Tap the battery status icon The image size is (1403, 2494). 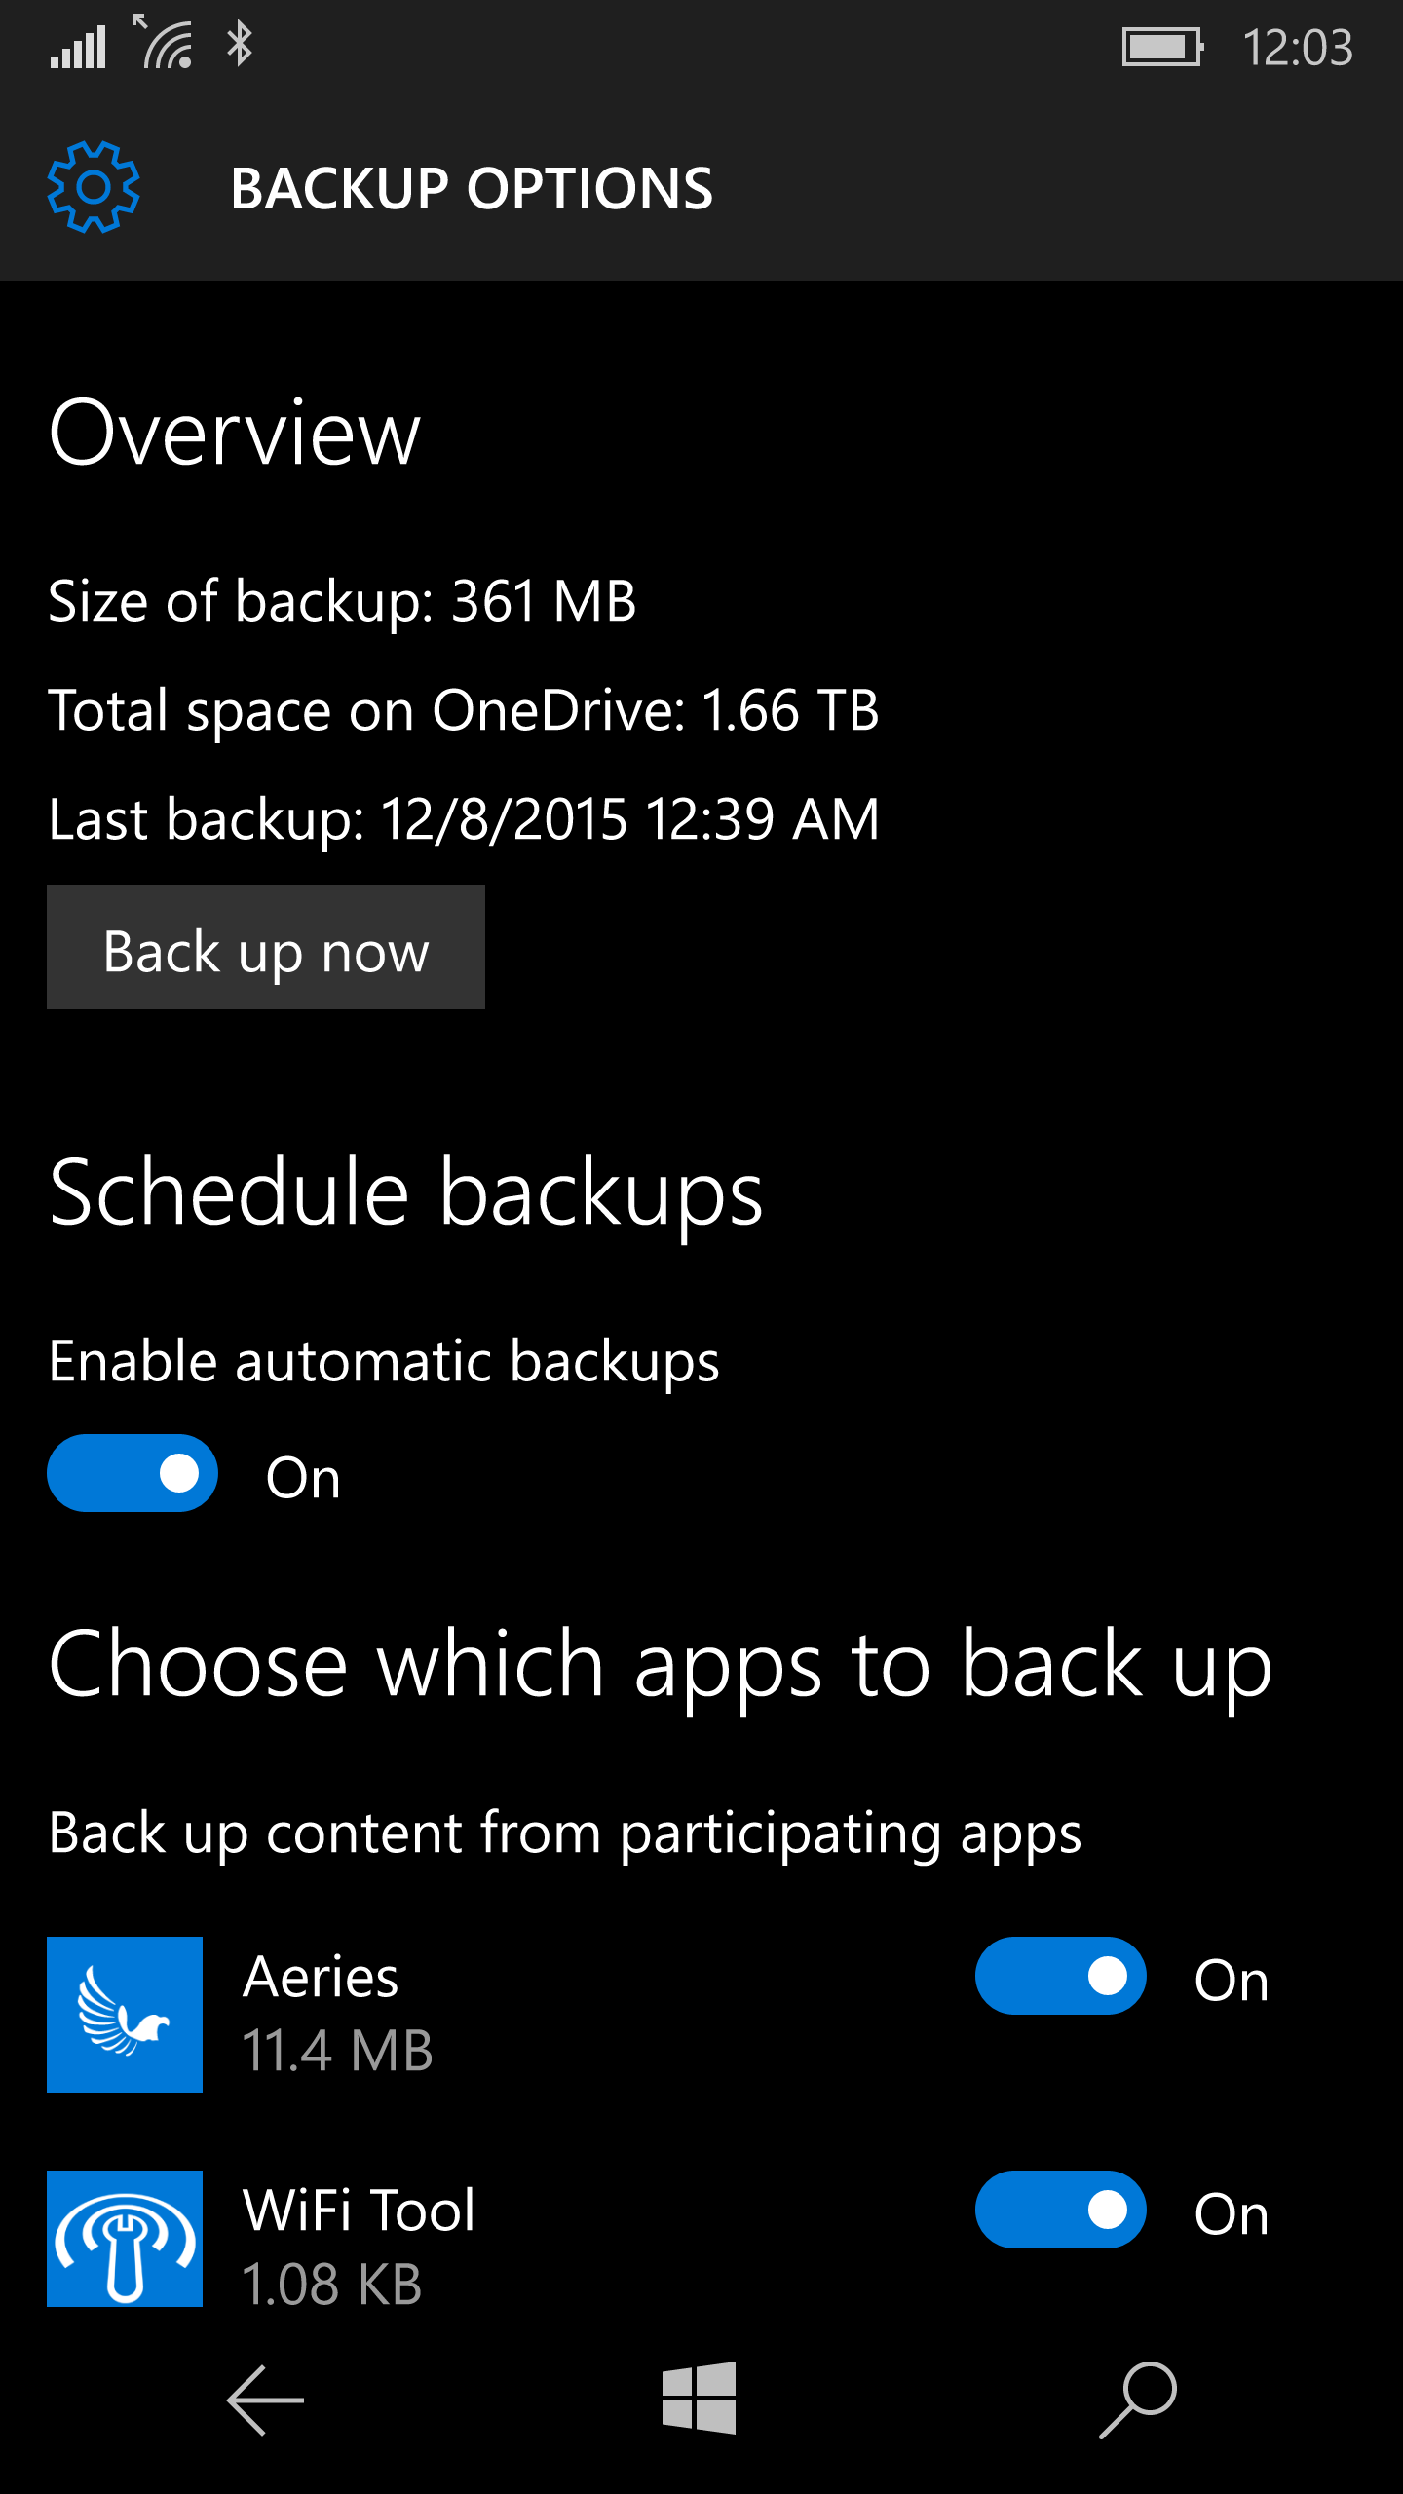point(1162,47)
